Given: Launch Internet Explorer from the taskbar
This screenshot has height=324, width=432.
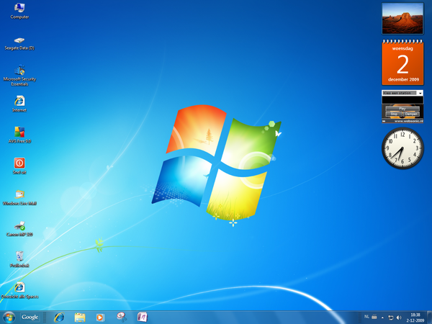Looking at the screenshot, I should coord(59,318).
